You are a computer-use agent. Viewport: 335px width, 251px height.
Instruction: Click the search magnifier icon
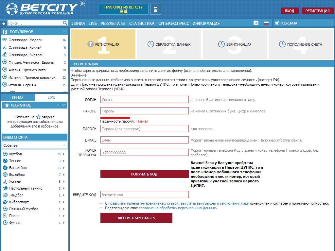(65, 23)
